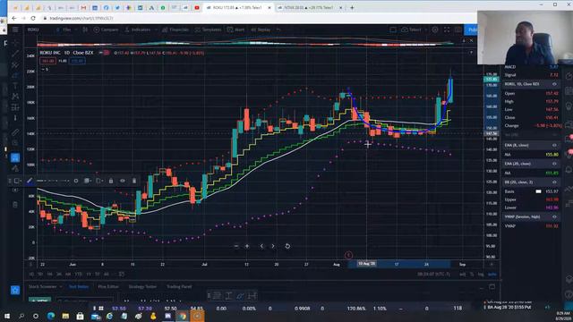Select the highlighted magnet mode tool
The width and height of the screenshot is (573, 322).
coord(15,157)
